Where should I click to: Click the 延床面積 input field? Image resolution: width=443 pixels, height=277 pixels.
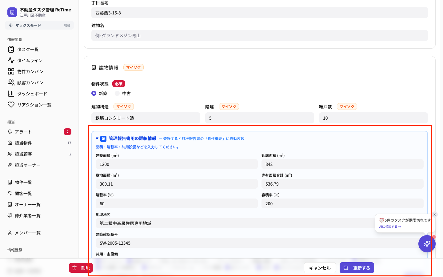click(342, 164)
